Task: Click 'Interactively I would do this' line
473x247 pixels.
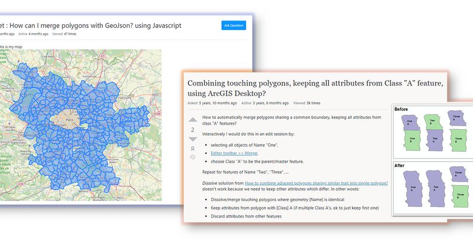Action: (x=248, y=134)
